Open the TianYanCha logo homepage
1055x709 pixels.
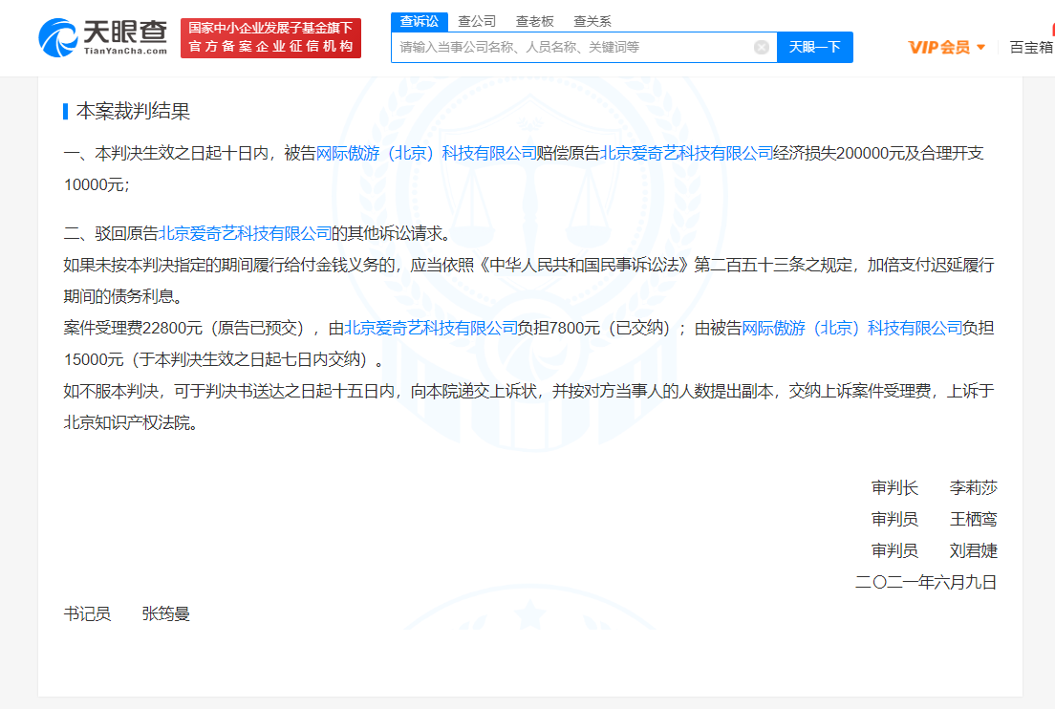(103, 37)
